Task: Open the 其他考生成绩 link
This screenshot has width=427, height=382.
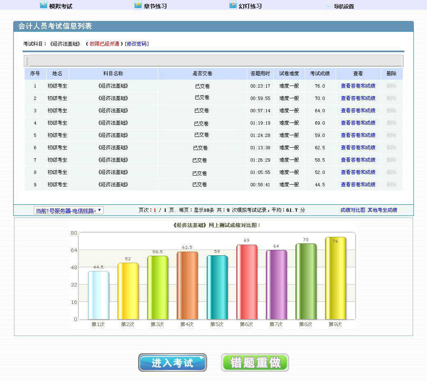Action: click(382, 210)
